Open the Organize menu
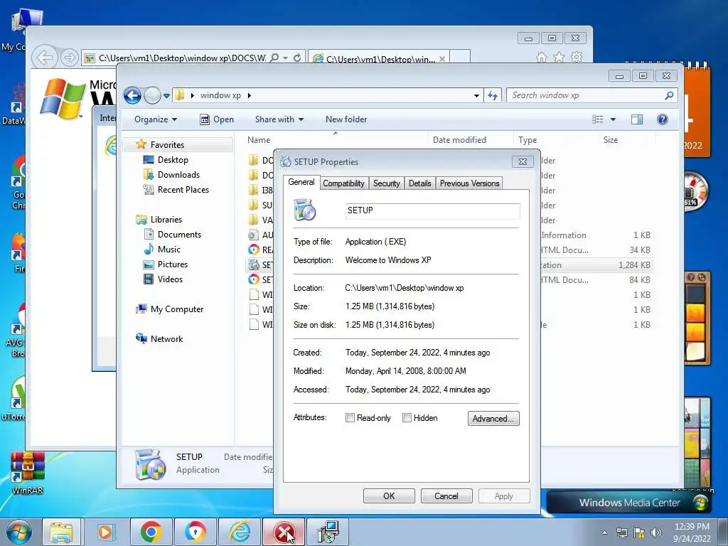Screen dimensions: 728x546 point(156,119)
